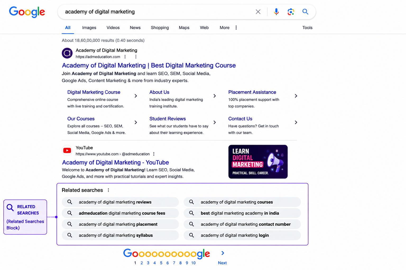The image size is (406, 270).
Task: Expand the More search filters menu
Action: [x=228, y=28]
